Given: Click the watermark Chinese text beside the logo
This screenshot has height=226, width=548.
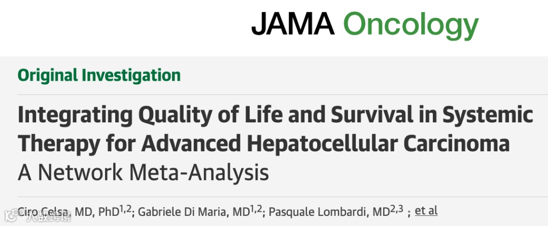Looking at the screenshot, I should (49, 216).
